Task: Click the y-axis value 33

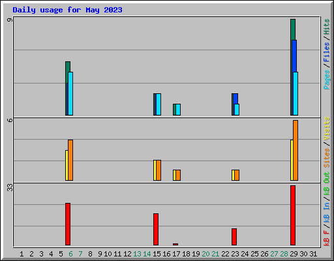Action: pyautogui.click(x=10, y=187)
